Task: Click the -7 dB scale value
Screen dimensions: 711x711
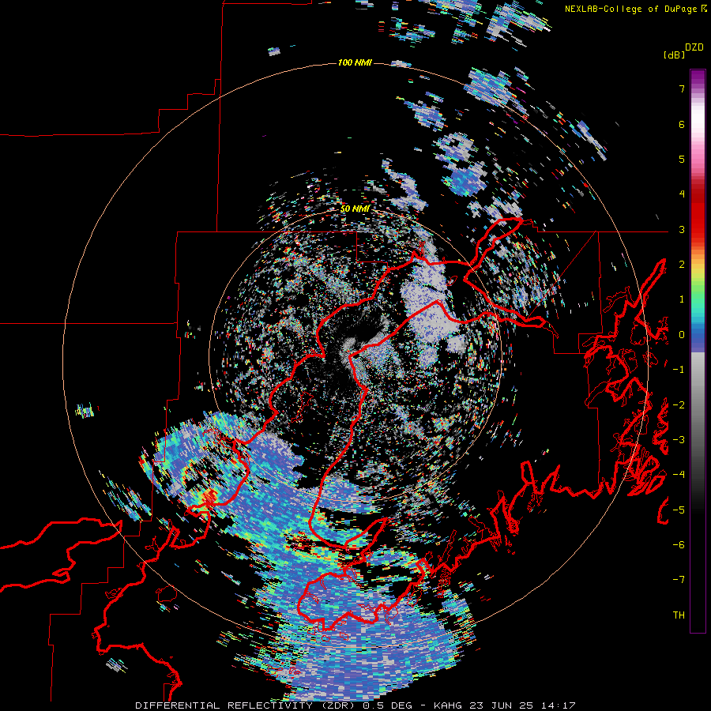Action: (679, 580)
